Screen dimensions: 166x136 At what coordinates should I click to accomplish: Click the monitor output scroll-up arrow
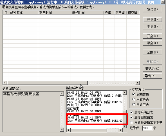[125, 93]
